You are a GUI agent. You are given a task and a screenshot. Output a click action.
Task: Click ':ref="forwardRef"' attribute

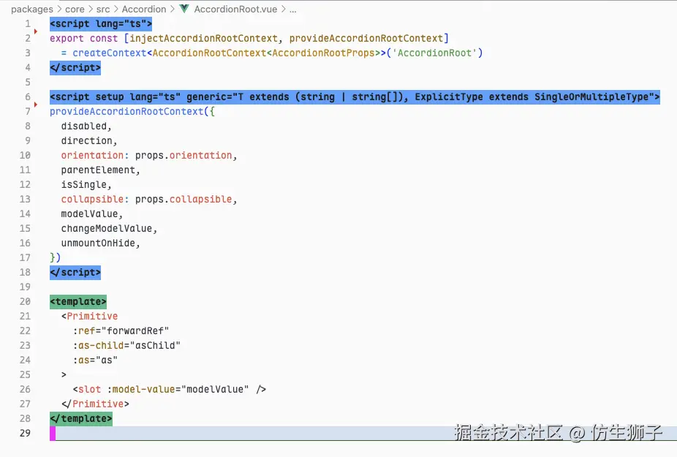click(x=121, y=331)
